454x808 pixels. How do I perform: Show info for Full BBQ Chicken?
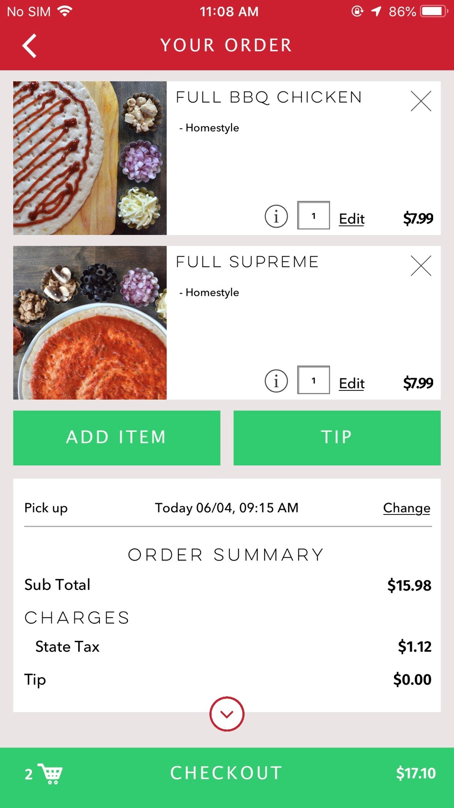click(276, 216)
